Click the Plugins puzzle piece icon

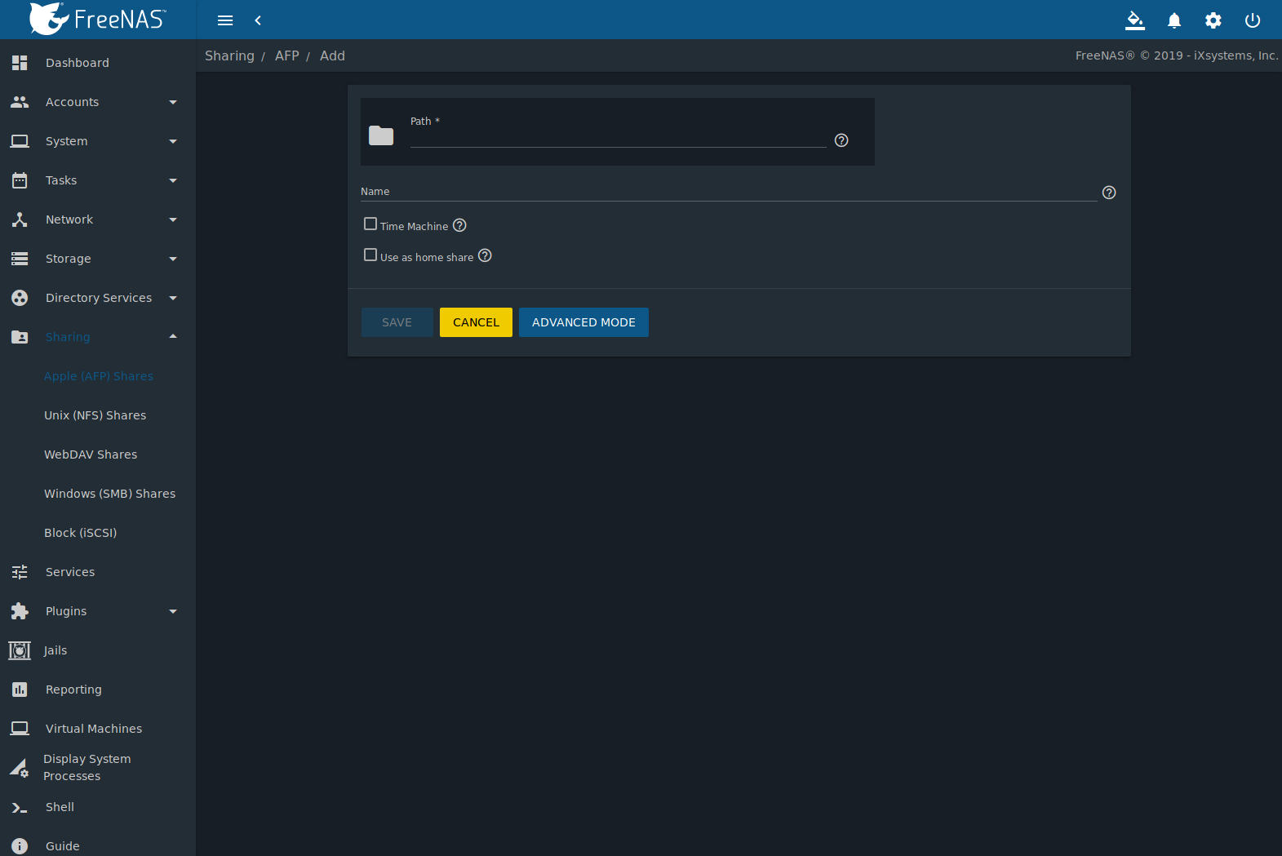(x=20, y=611)
